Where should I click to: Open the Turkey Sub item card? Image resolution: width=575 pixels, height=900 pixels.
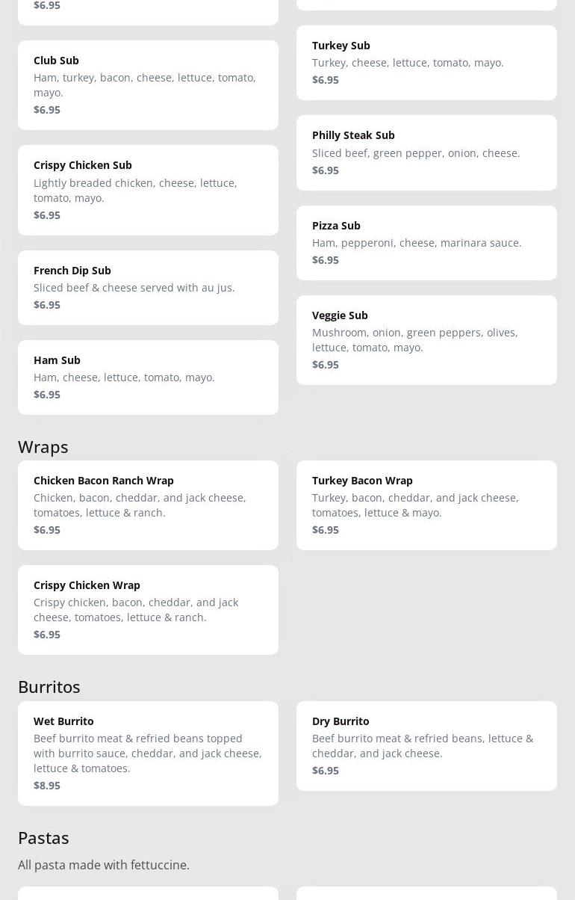[426, 62]
